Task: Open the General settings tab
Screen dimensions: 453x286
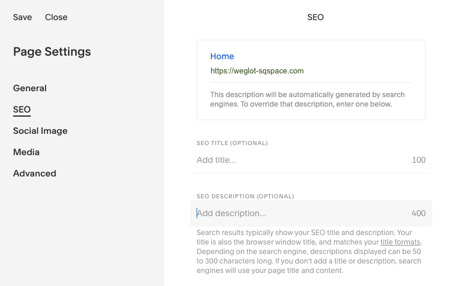Action: 30,88
